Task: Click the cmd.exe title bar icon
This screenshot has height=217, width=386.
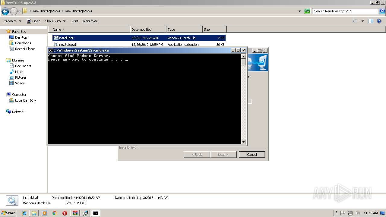Action: (x=50, y=50)
